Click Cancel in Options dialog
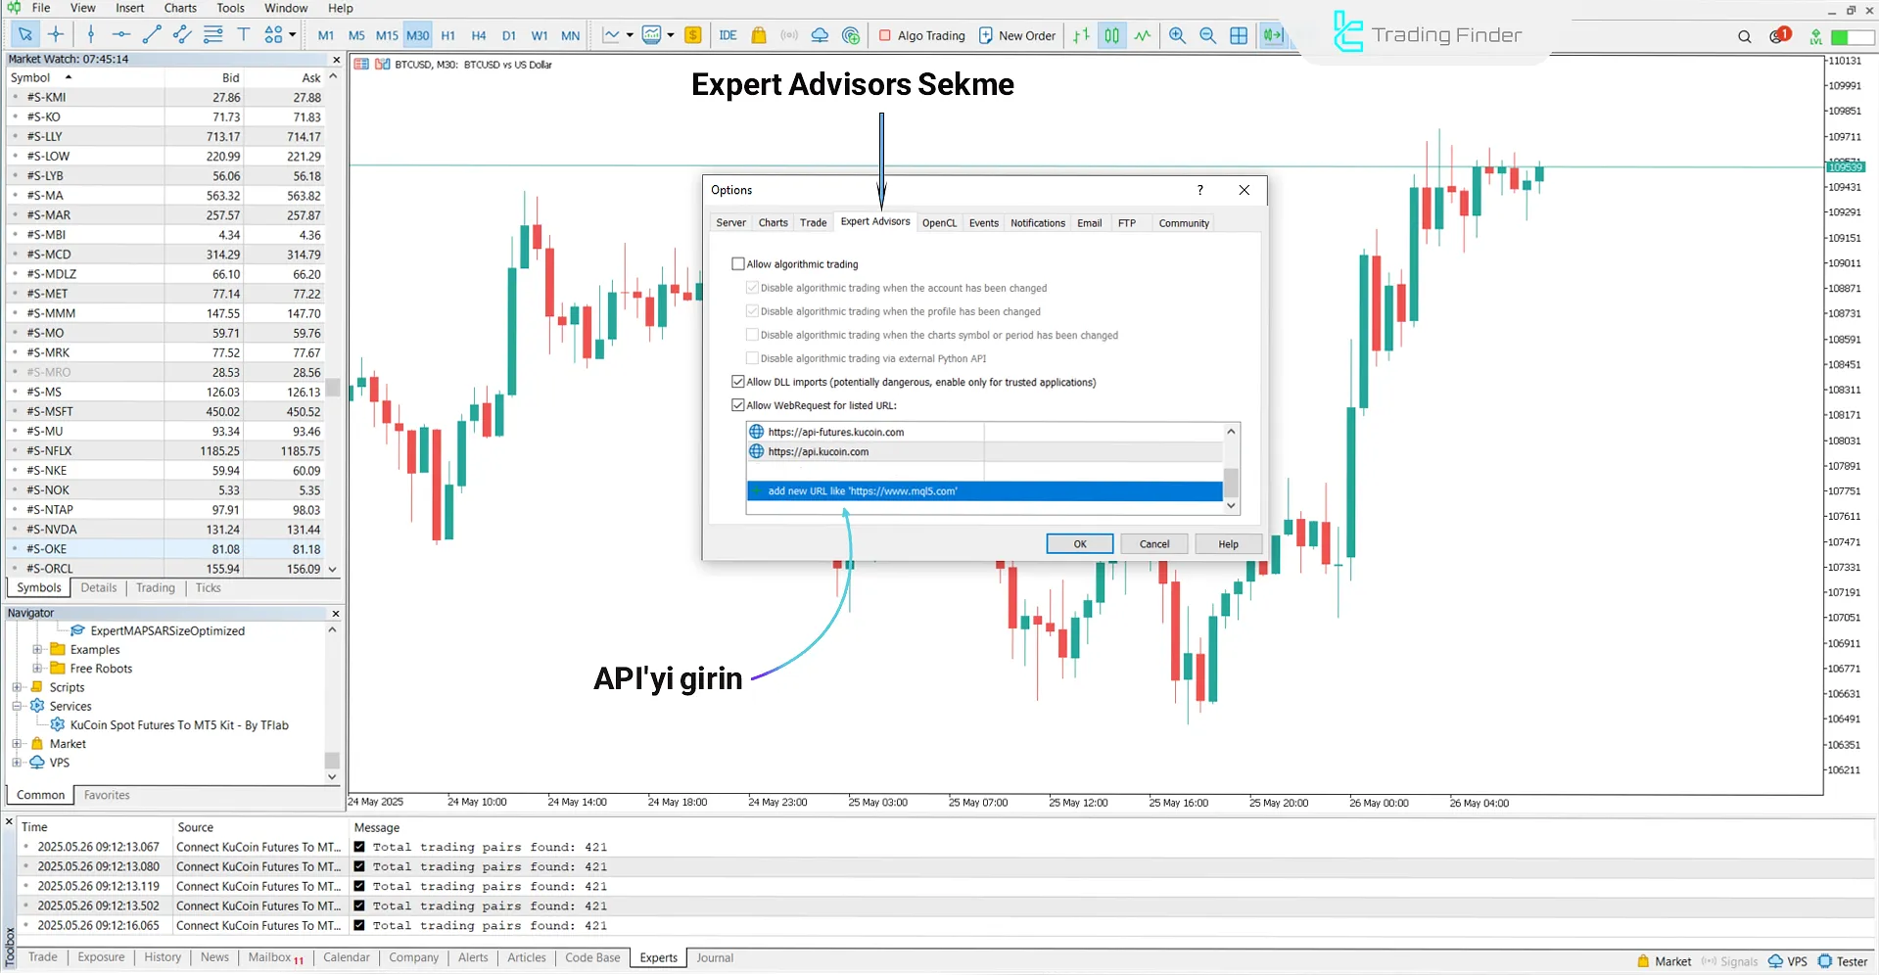 point(1153,544)
